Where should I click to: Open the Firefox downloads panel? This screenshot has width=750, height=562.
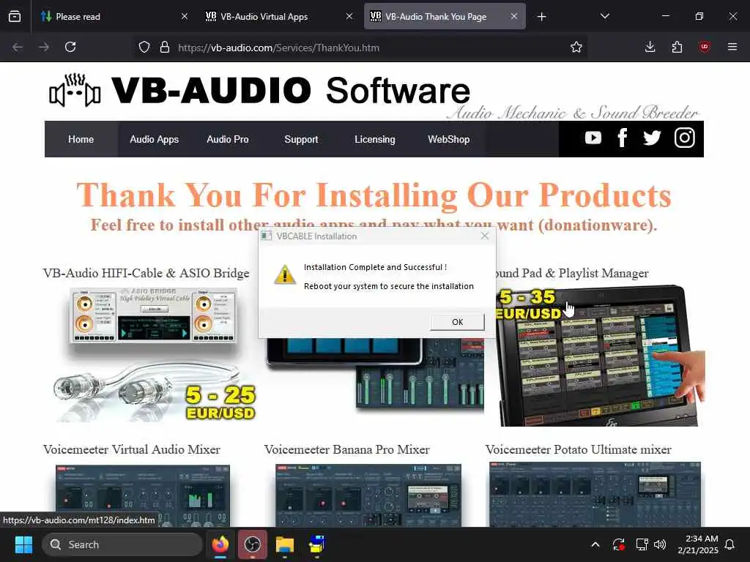650,47
